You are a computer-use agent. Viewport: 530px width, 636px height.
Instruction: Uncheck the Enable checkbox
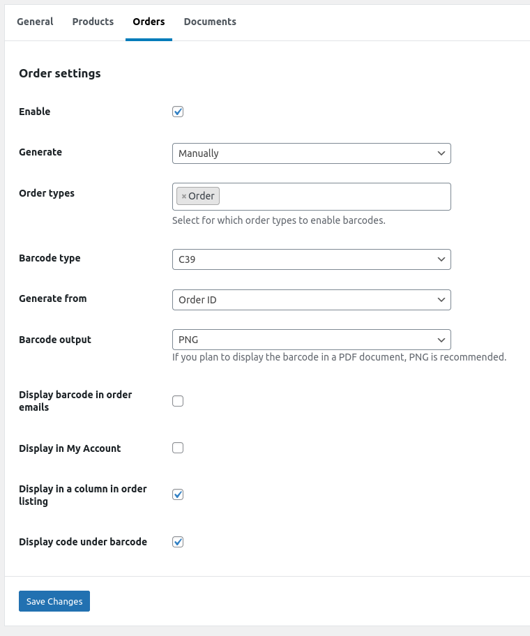click(x=178, y=112)
